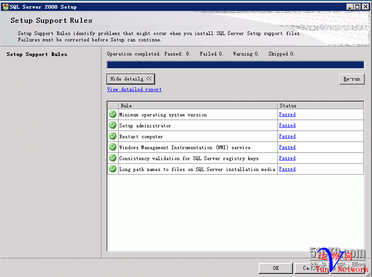This screenshot has width=372, height=277.
Task: Close the SQL Server 2008 Setup window
Action: 366,7
